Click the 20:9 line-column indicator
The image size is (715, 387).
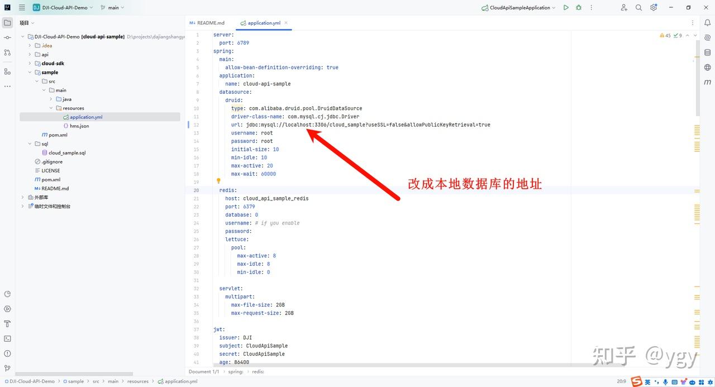[621, 381]
